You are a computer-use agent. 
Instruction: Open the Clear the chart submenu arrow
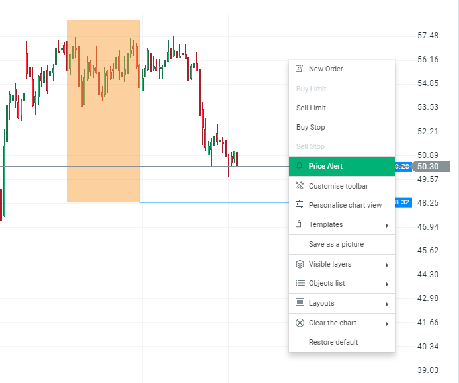(386, 324)
